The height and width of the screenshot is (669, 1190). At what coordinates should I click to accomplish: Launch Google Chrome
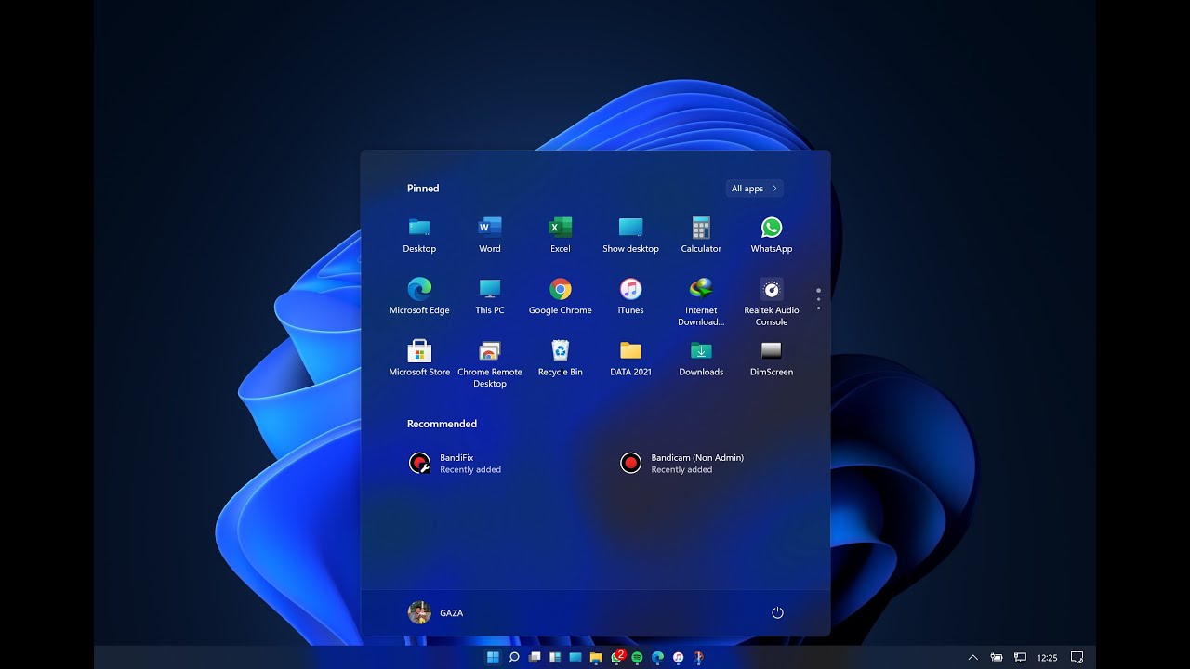click(x=561, y=296)
